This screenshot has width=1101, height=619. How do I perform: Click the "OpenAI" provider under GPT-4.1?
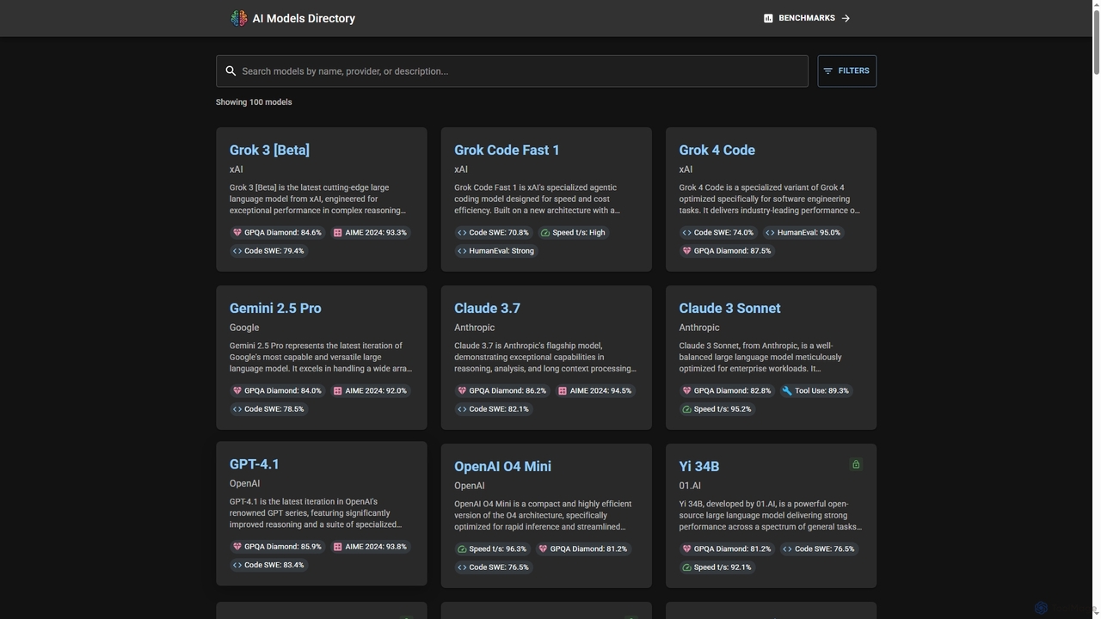coord(245,484)
